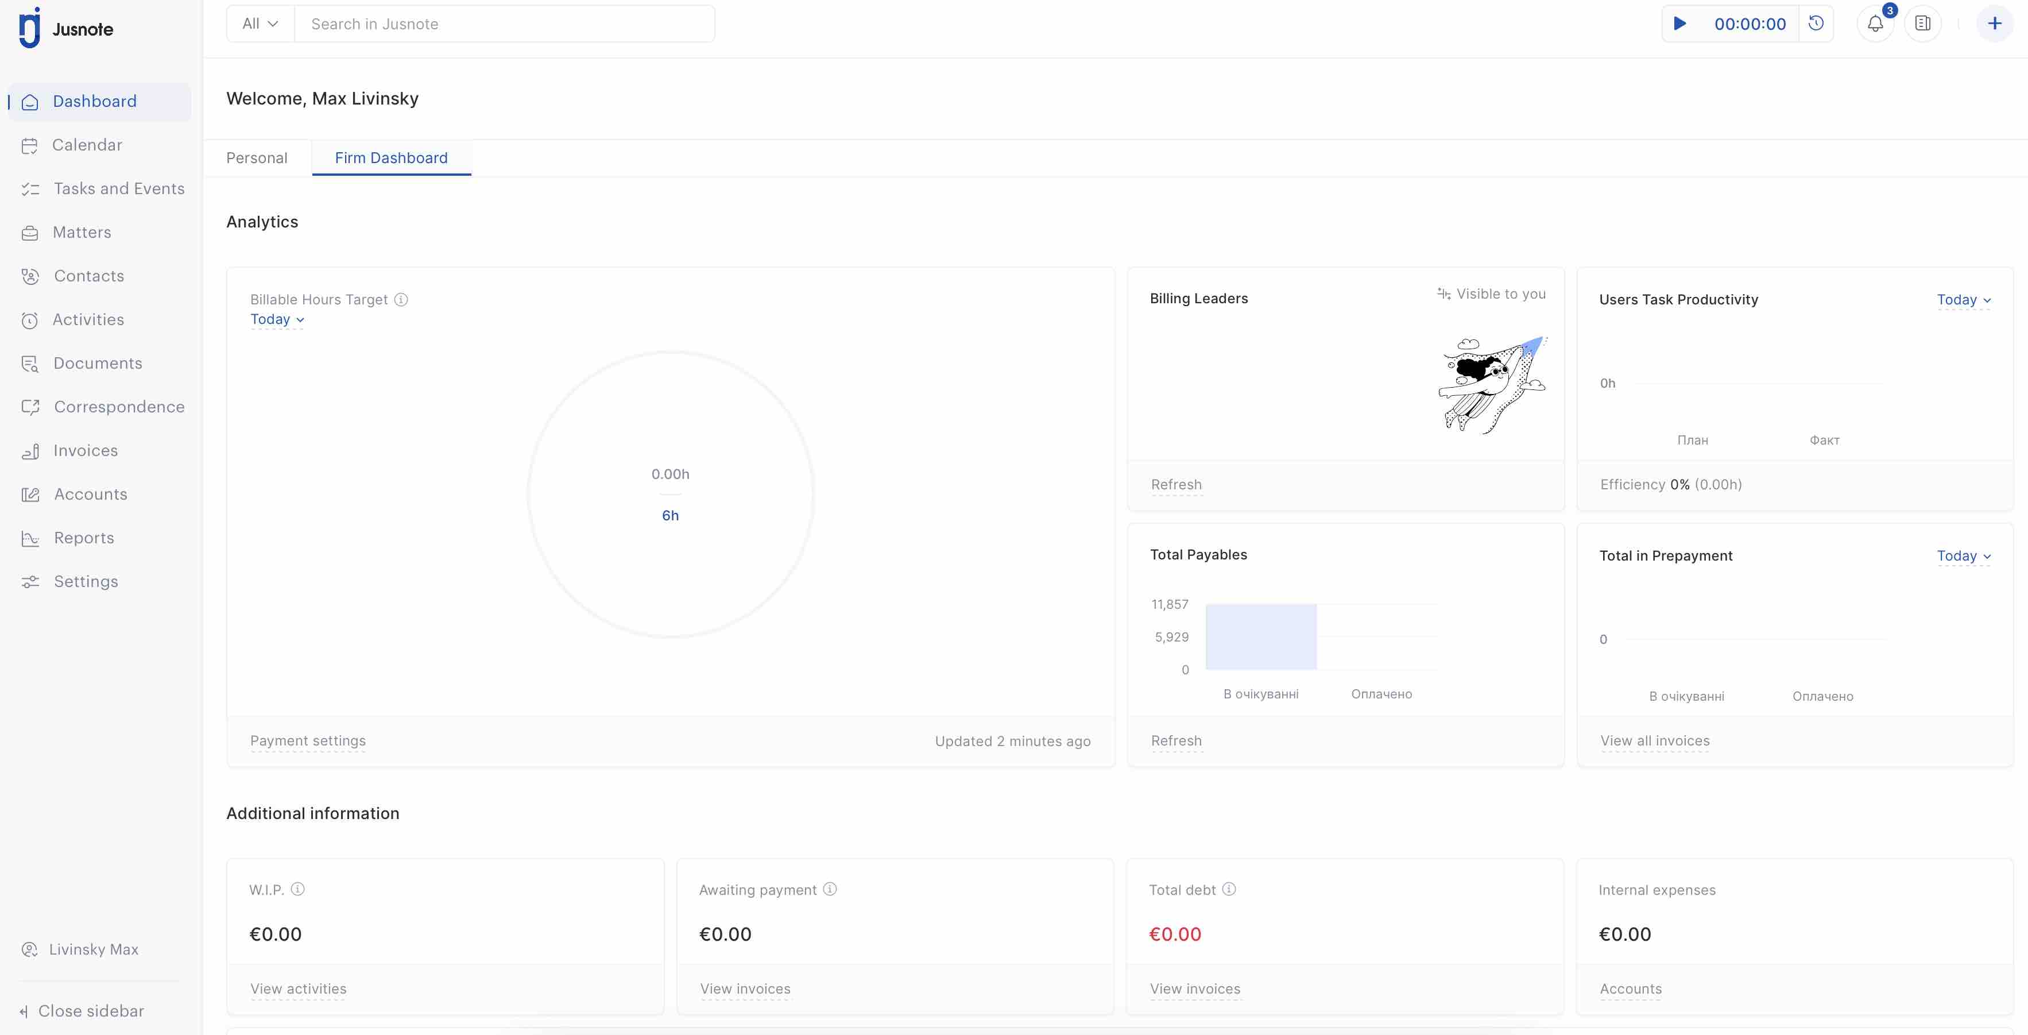Start the timer with the play button
The width and height of the screenshot is (2028, 1035).
click(x=1681, y=23)
